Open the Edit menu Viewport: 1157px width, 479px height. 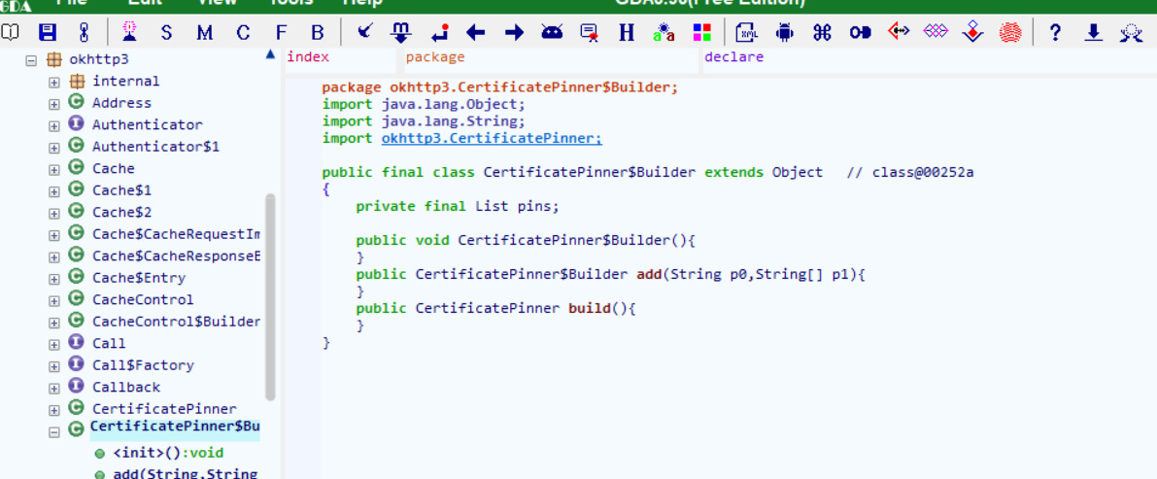tap(145, 3)
